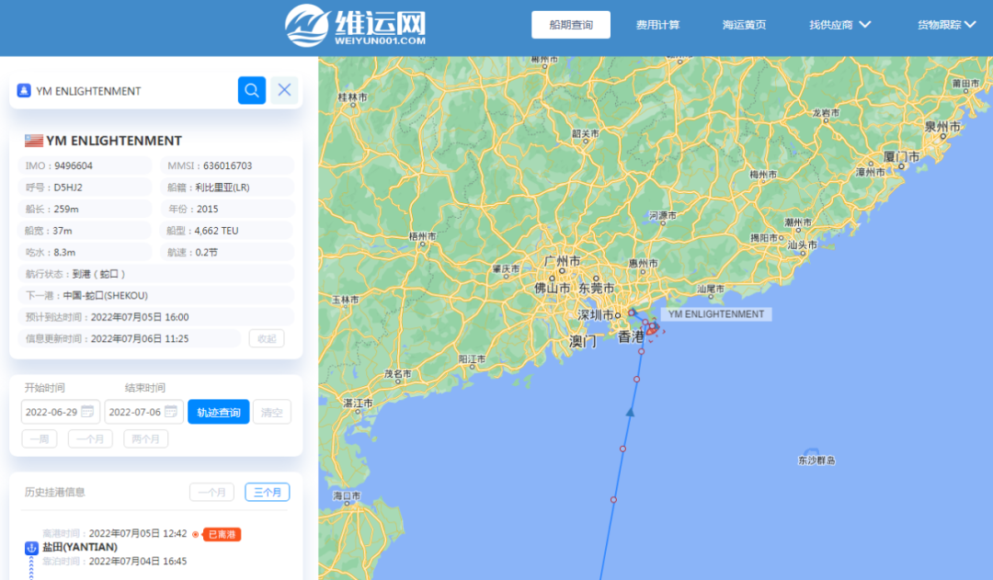Collapse vessel details with 收起 button
The image size is (993, 580).
click(267, 338)
